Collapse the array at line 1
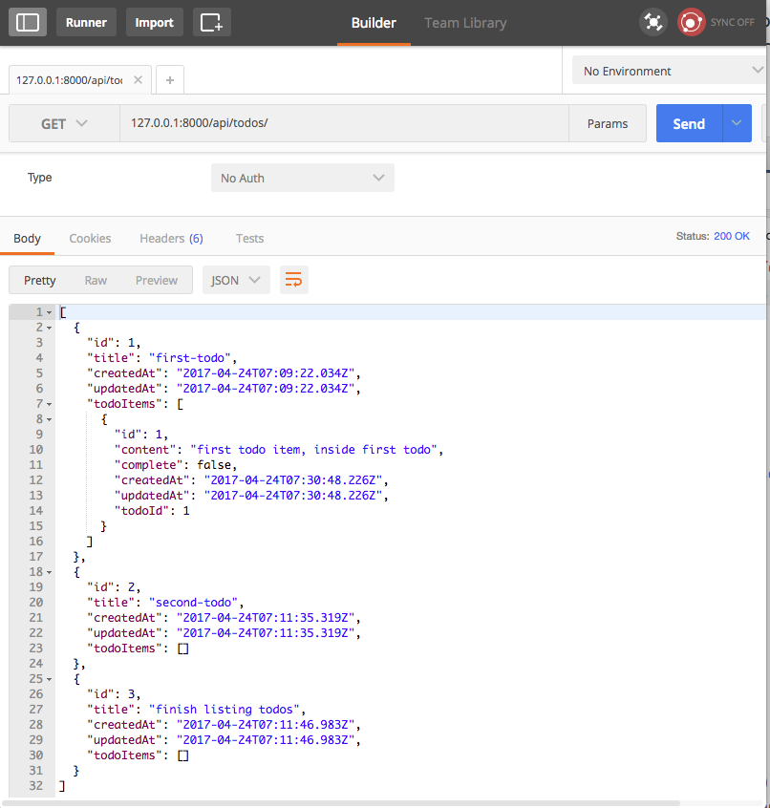Screen dimensions: 770x808 coord(50,313)
